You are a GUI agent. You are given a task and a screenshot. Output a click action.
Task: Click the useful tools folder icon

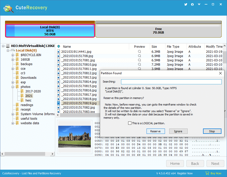pos(17,118)
